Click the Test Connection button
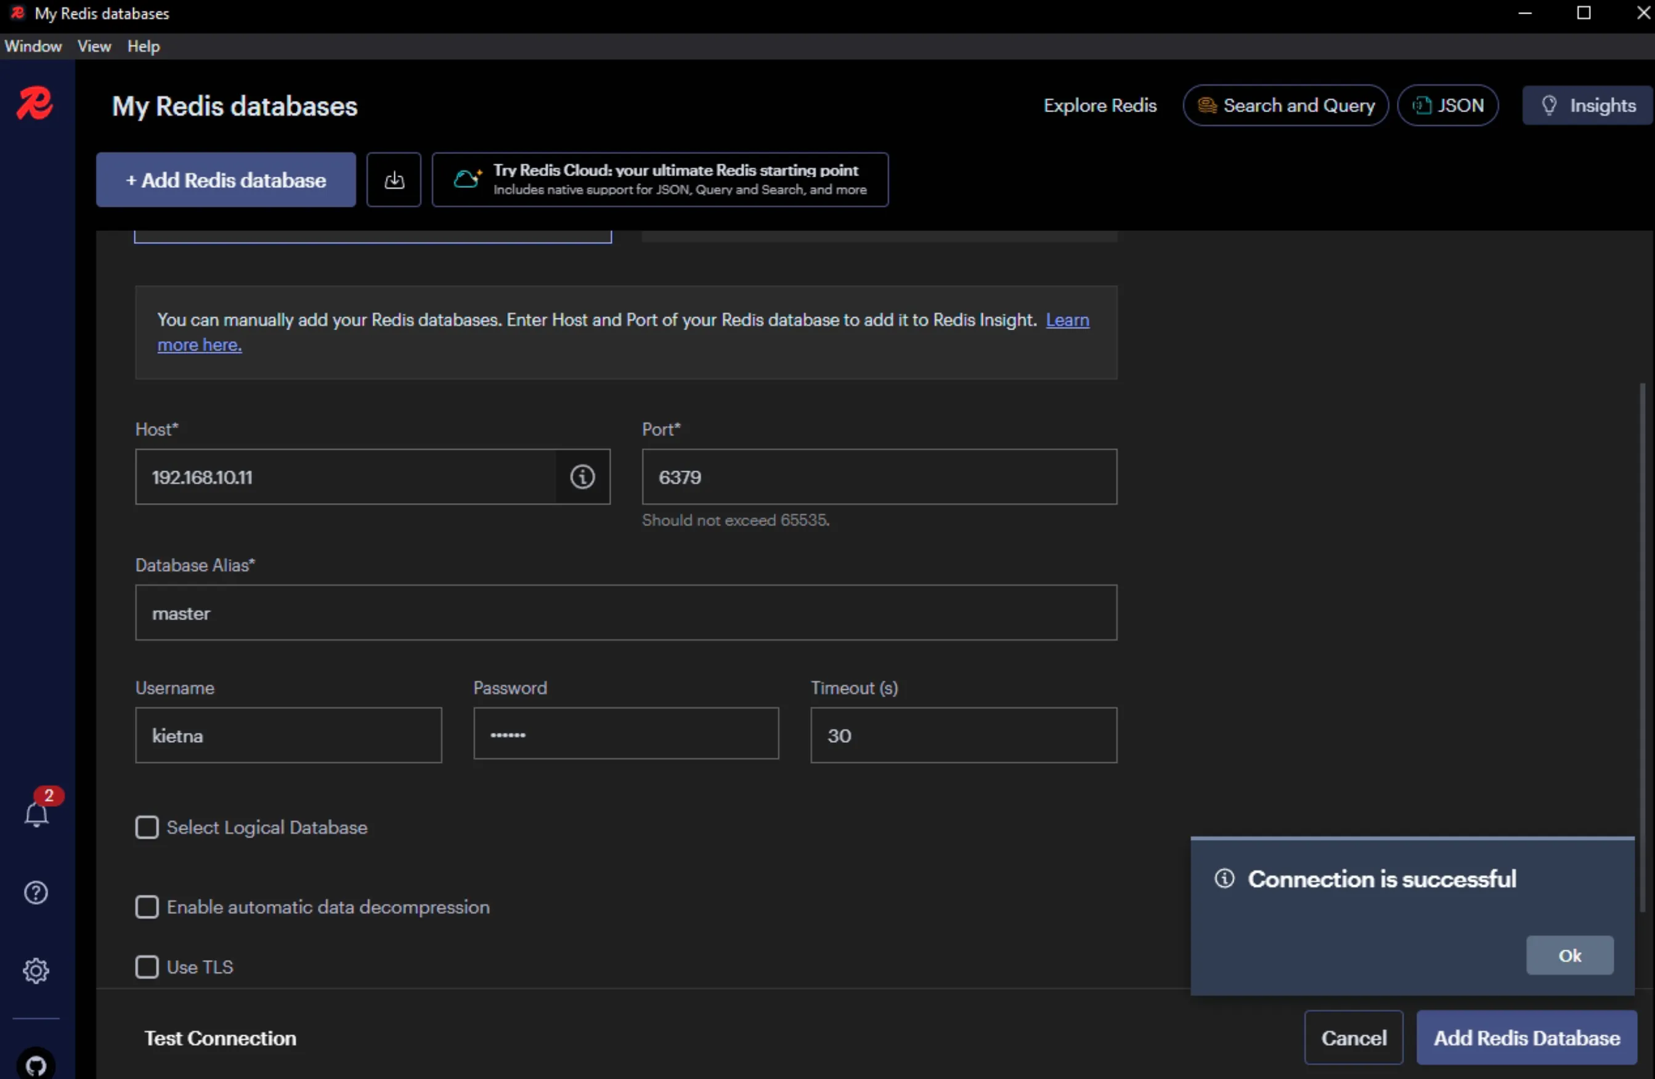This screenshot has height=1079, width=1655. 221,1038
